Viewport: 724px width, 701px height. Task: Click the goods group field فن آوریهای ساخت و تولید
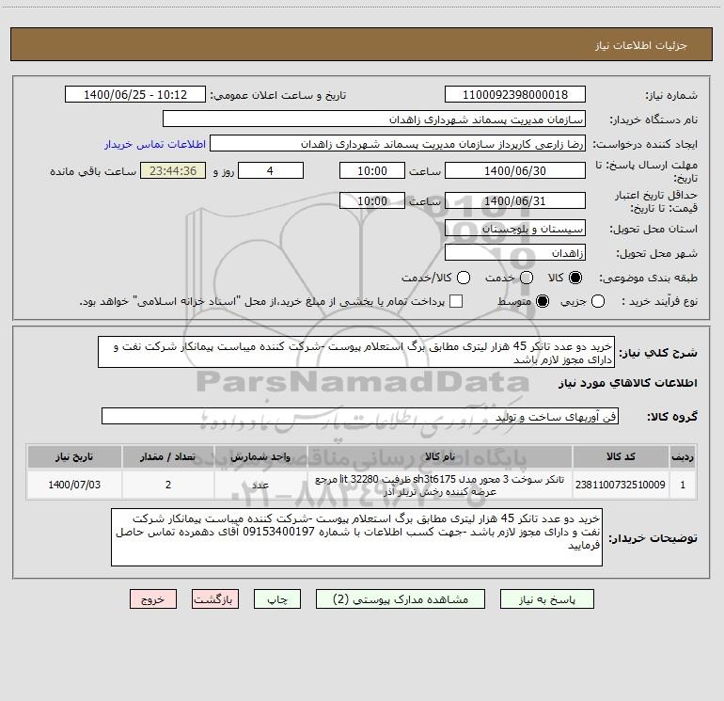(x=360, y=416)
